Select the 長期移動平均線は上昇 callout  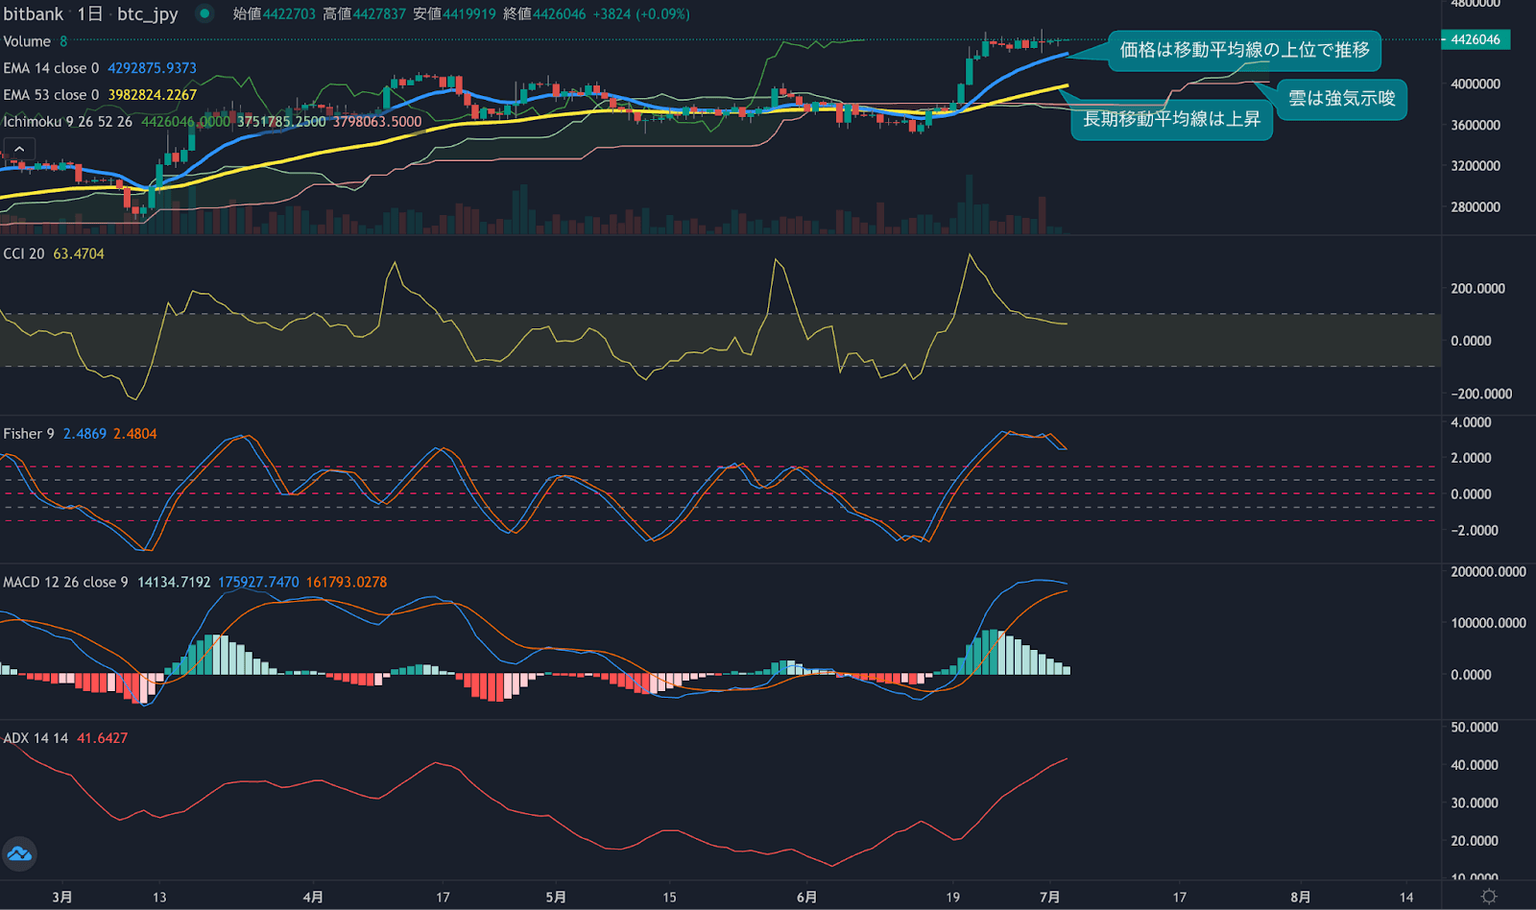point(1171,119)
